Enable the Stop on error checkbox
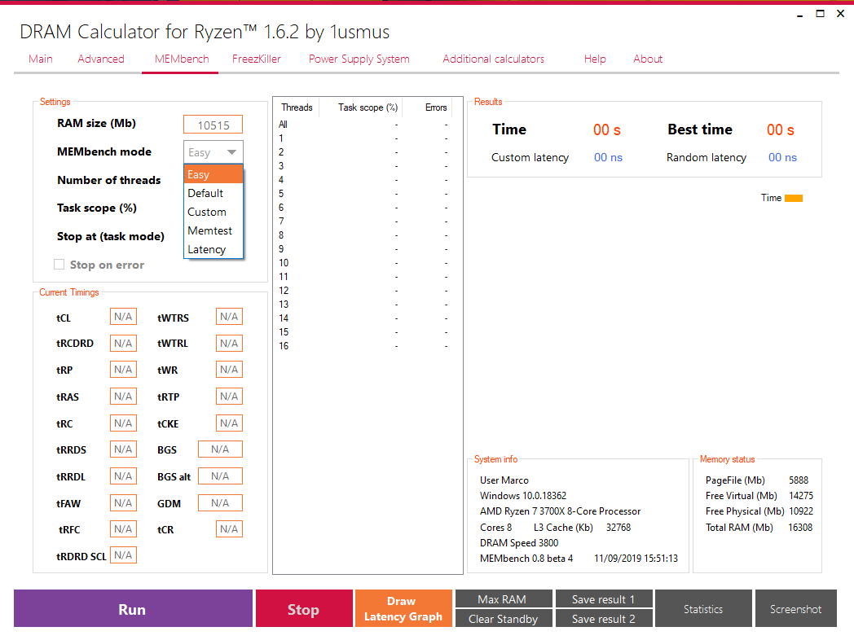Viewport: 854px width, 640px height. [x=59, y=265]
